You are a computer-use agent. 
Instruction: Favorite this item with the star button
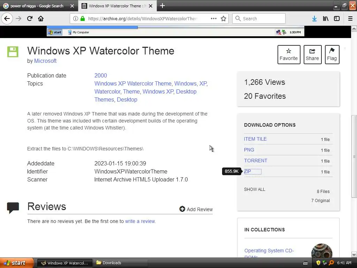coord(289,54)
